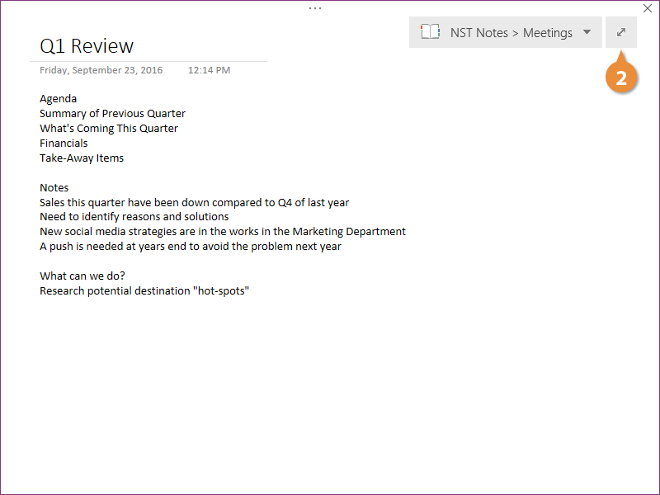Click the Q1 Review page title
660x495 pixels.
click(x=87, y=46)
